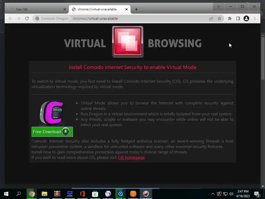
Task: Open Microsoft Store from the taskbar
Action: [x=95, y=194]
